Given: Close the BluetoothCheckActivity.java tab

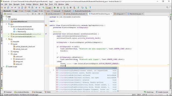Looking at the screenshot, I should click(x=111, y=14).
